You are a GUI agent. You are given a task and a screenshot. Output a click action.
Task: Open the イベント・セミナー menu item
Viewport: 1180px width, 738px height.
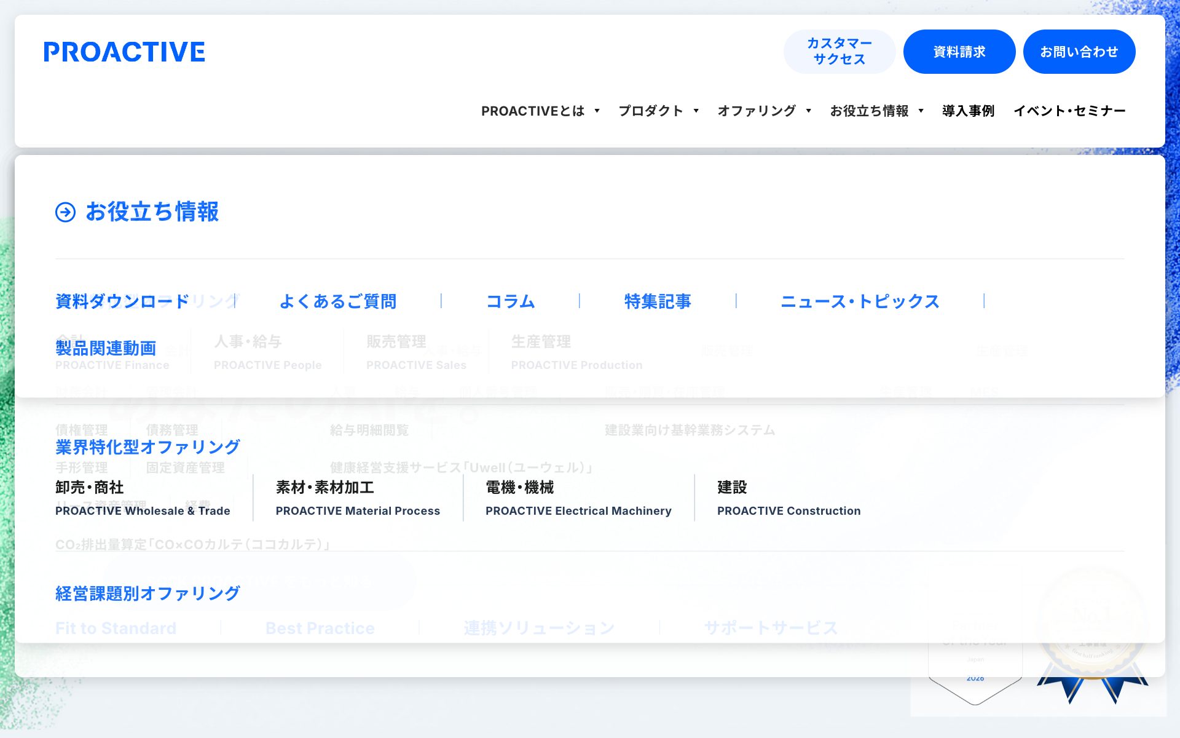pyautogui.click(x=1069, y=111)
